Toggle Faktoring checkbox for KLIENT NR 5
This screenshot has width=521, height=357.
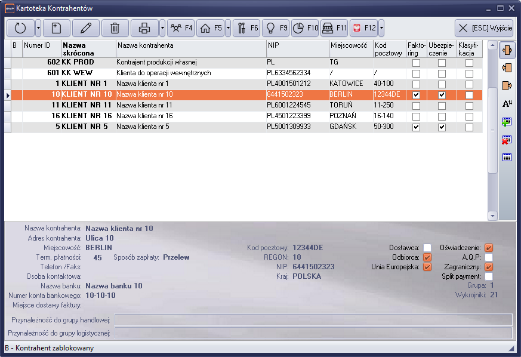pos(416,127)
